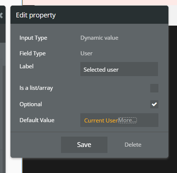Click the Default Value label
This screenshot has width=177, height=173.
click(x=37, y=120)
